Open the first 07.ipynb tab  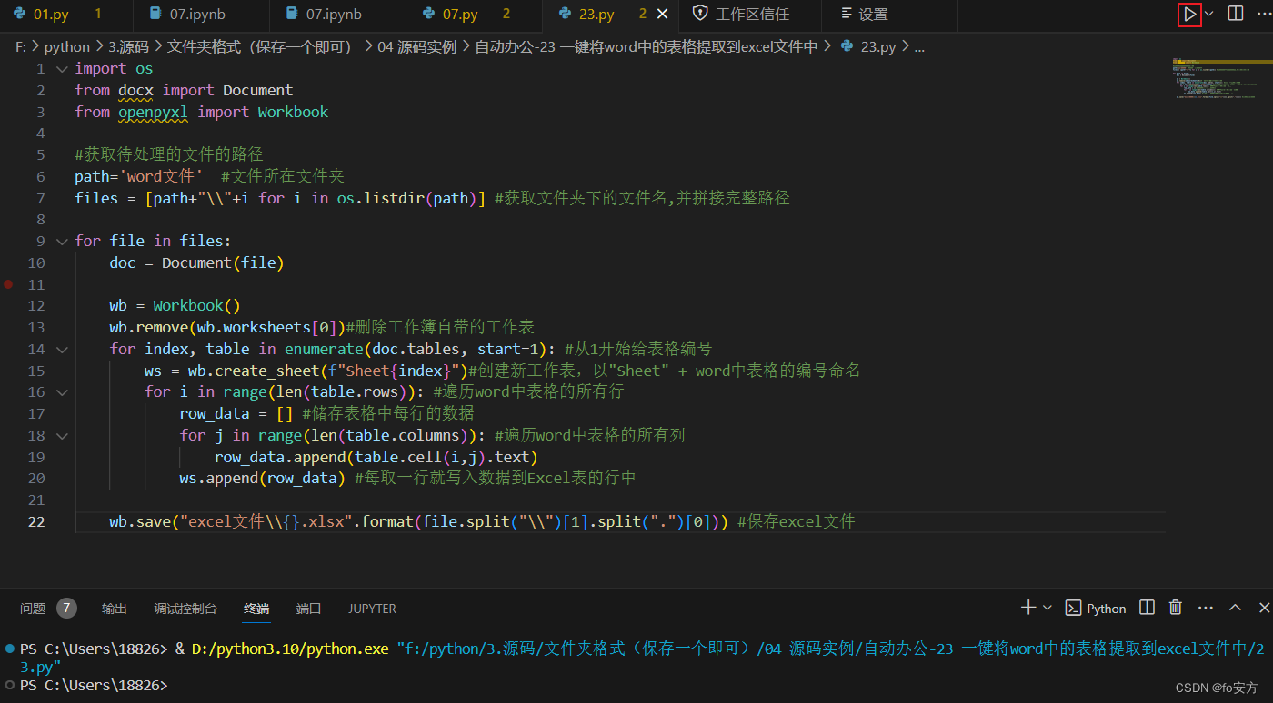click(x=196, y=15)
